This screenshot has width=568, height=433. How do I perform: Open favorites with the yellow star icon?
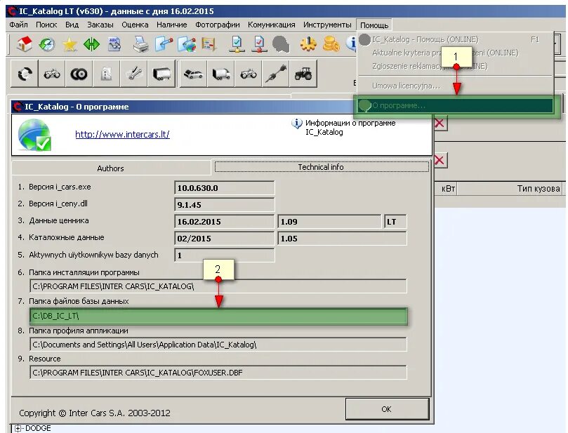70,44
